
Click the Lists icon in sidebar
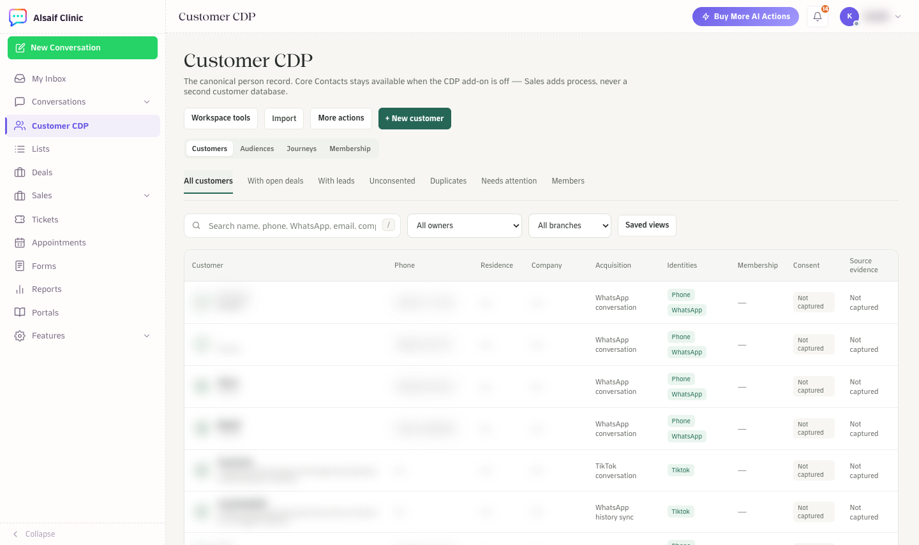coord(20,149)
